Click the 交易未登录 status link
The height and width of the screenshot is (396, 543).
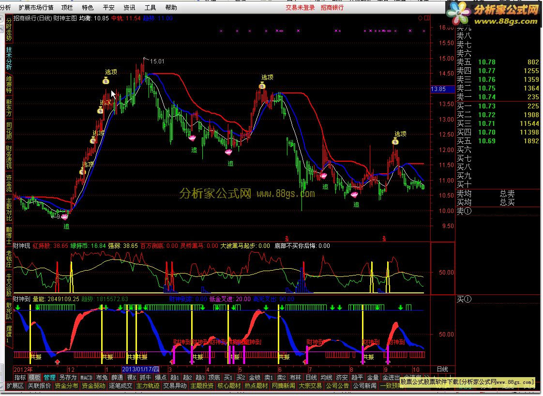(300, 7)
